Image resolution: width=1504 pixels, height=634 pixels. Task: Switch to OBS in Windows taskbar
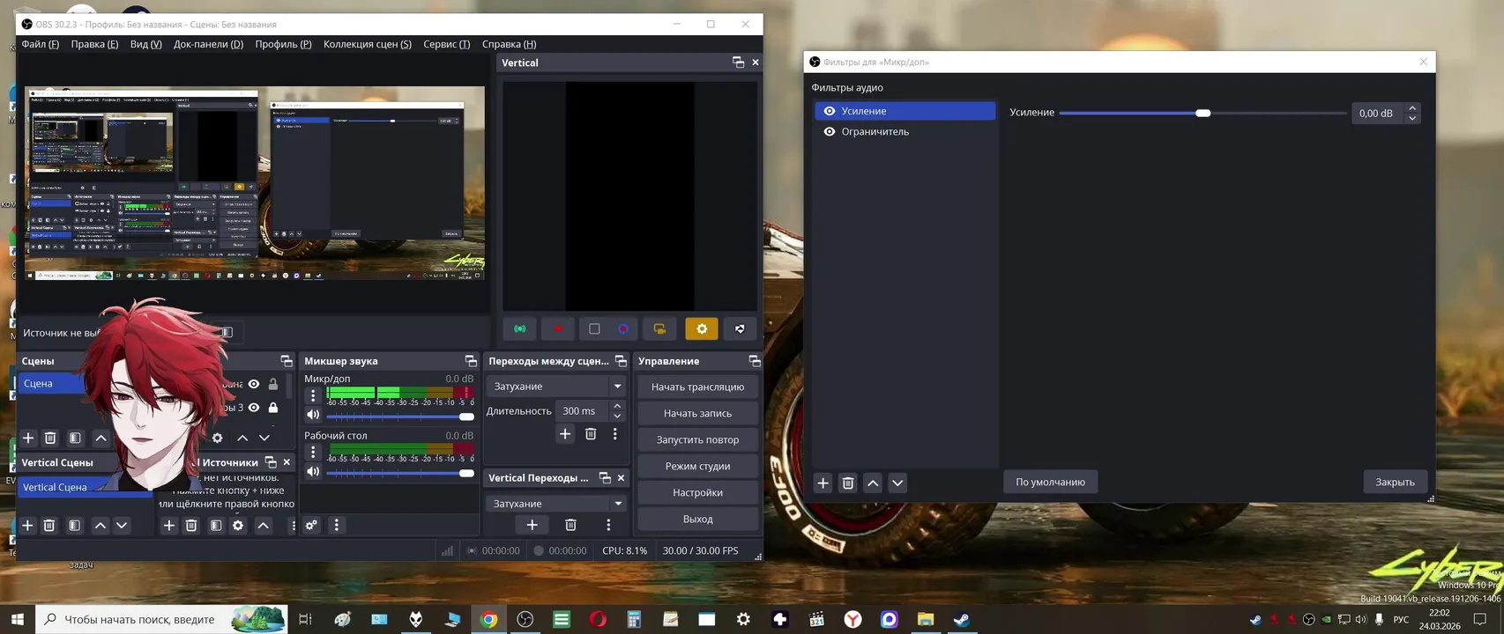coord(525,619)
